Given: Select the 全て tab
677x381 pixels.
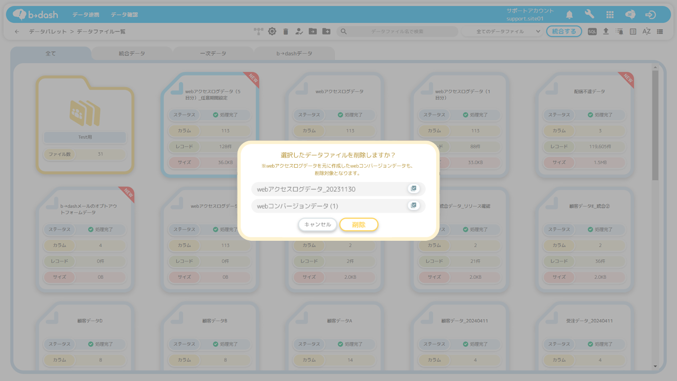Looking at the screenshot, I should [x=51, y=53].
